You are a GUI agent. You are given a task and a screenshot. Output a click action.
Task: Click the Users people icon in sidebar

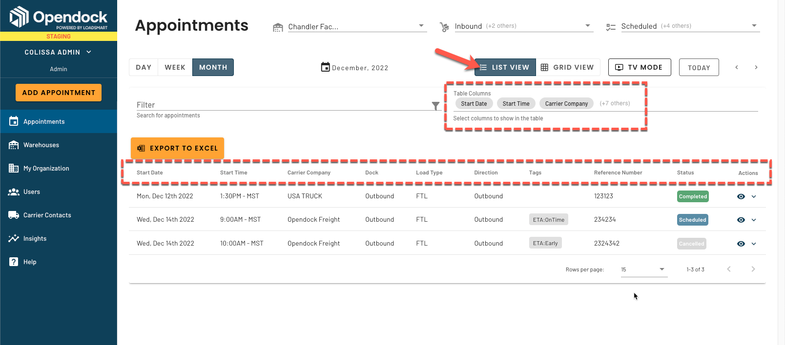click(14, 192)
